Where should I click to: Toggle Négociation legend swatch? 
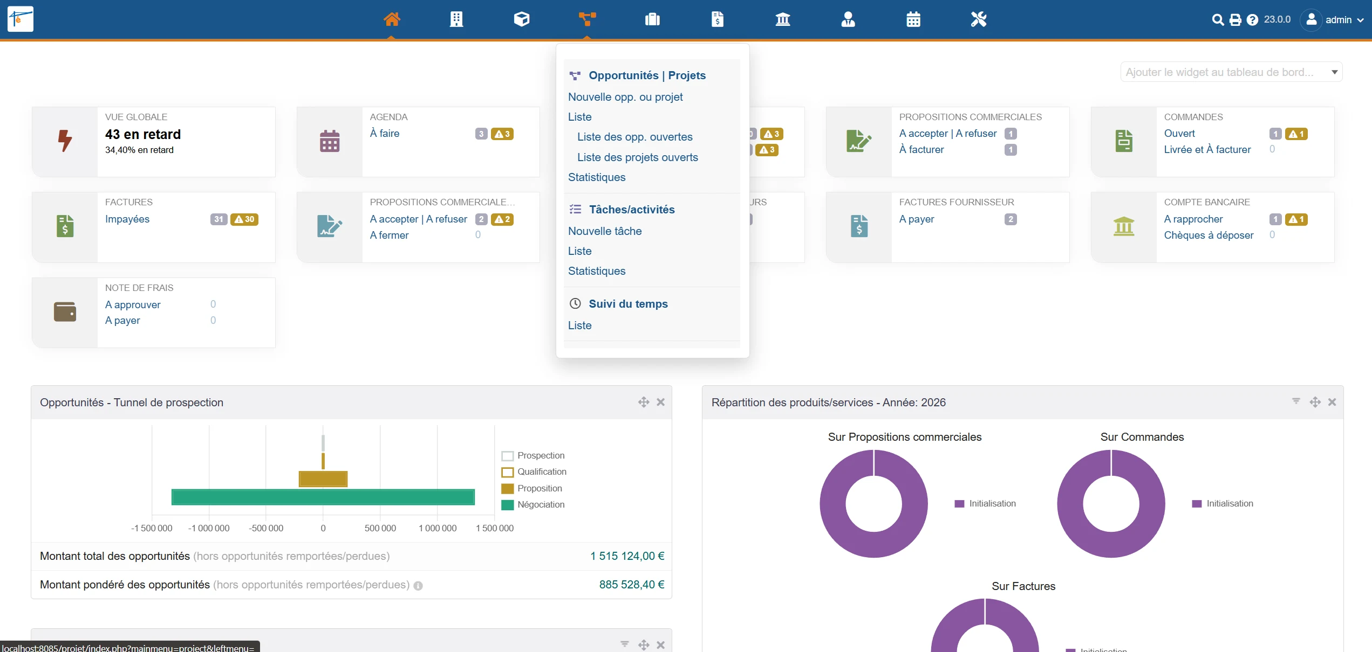[507, 505]
